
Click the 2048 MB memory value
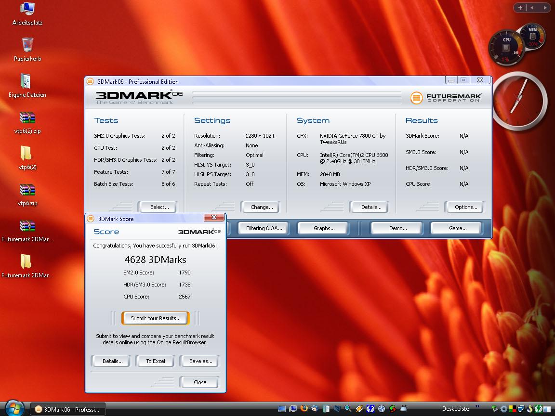point(330,174)
